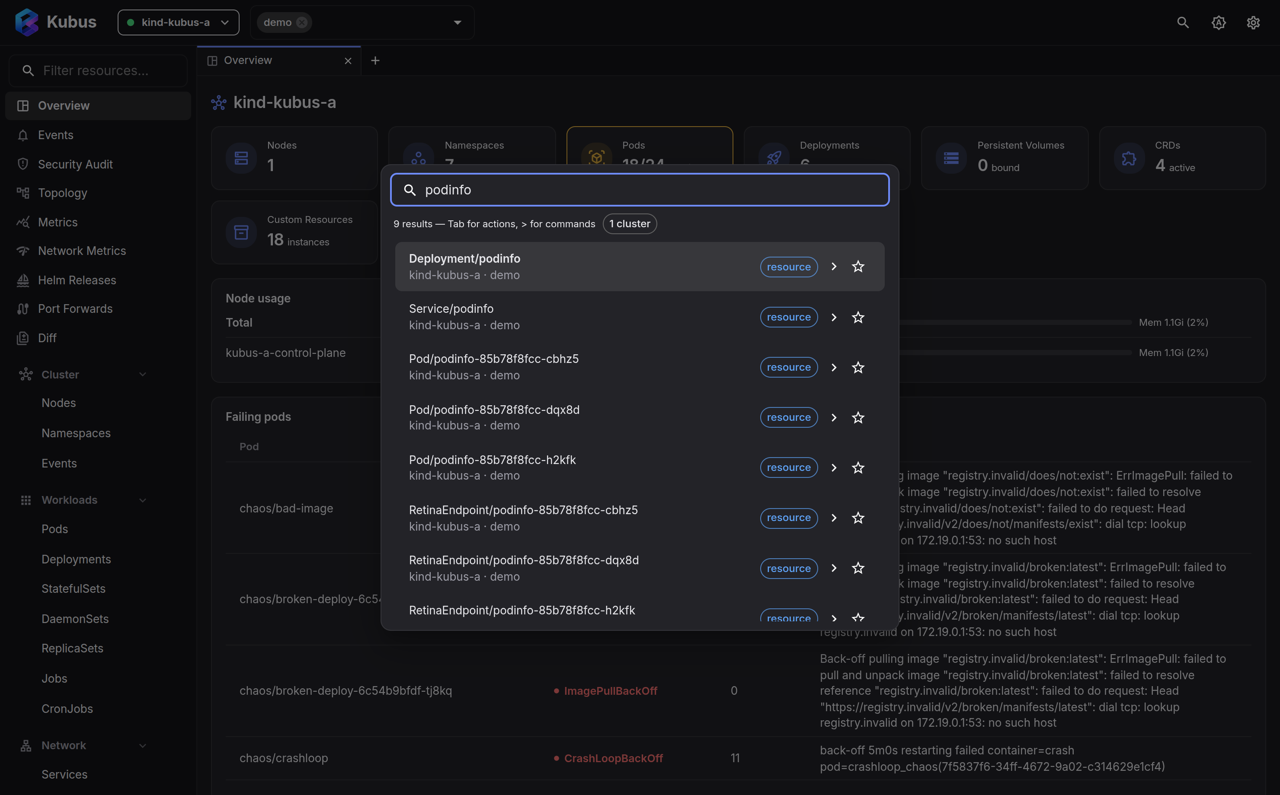Star the RetinaEndpoint/podinfo-85b78f8fcc-cbhz5 result

(858, 518)
